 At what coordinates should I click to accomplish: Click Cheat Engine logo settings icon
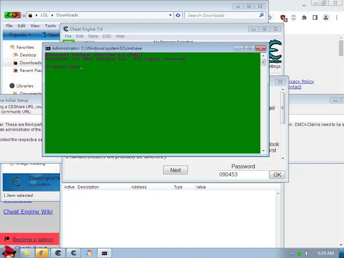(x=275, y=52)
